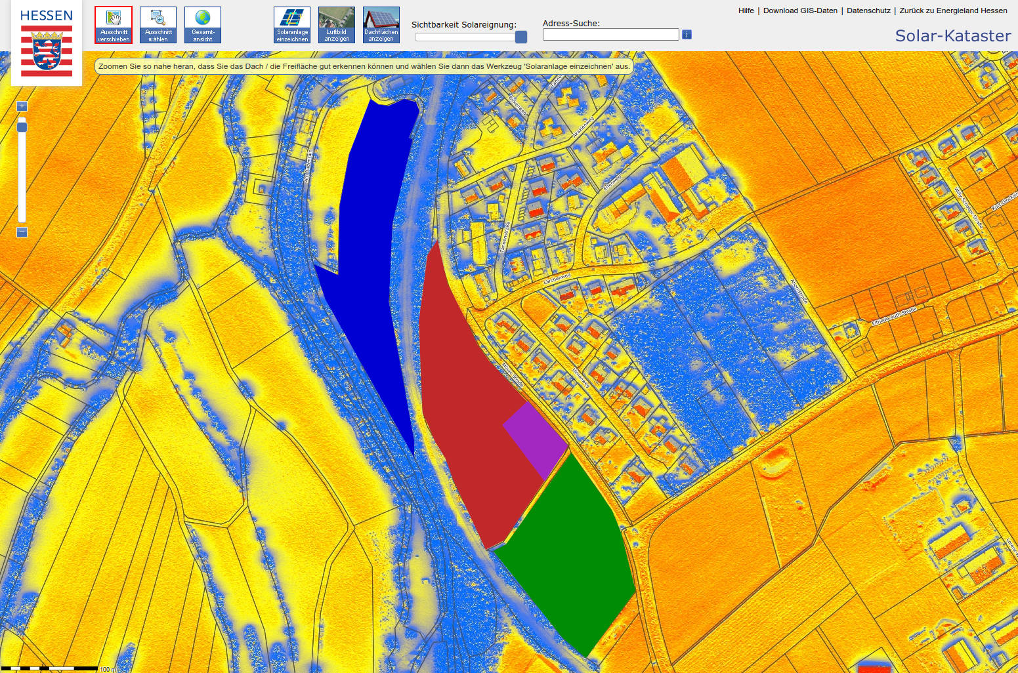Screen dimensions: 1018x673
Task: Go back via Zurück zu Energieland Hessen
Action: pyautogui.click(x=953, y=10)
